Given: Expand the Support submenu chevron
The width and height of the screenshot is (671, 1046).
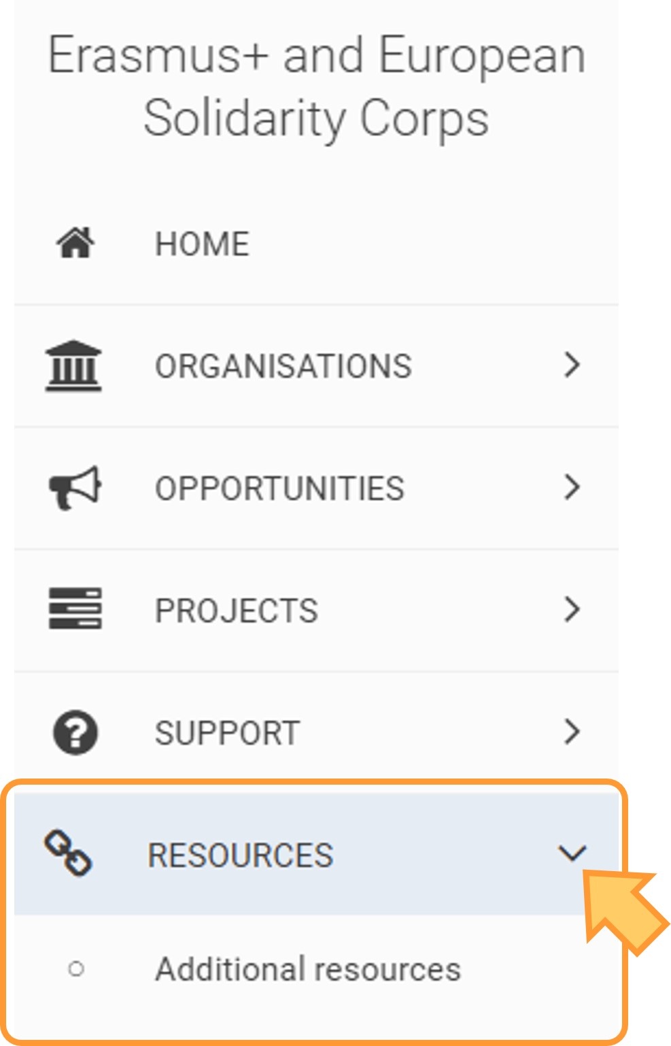Looking at the screenshot, I should click(572, 732).
